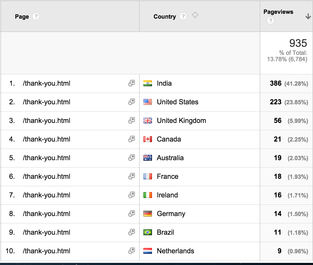The width and height of the screenshot is (313, 265).
Task: Select the United Kingdom country entry
Action: 181,121
